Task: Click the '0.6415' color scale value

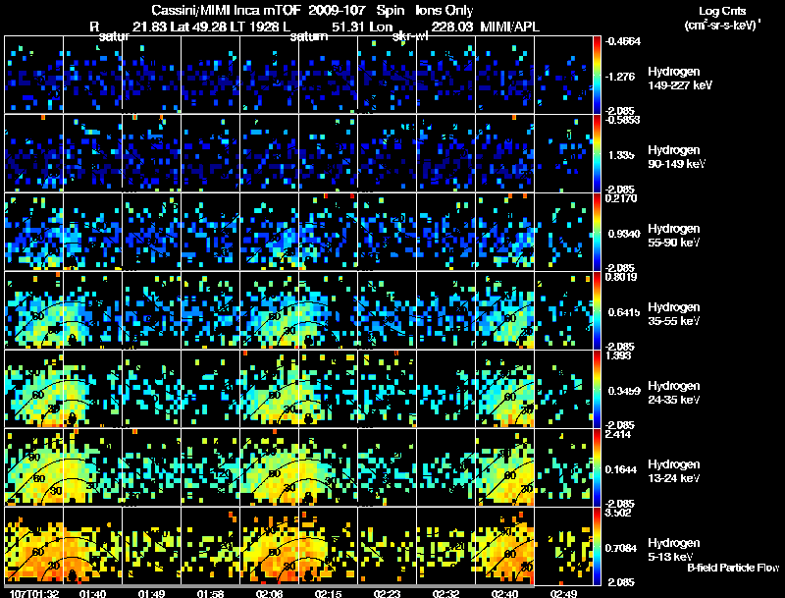Action: pyautogui.click(x=624, y=312)
